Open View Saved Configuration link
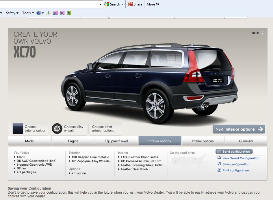Image resolution: width=273 pixels, height=200 pixels. pyautogui.click(x=241, y=158)
